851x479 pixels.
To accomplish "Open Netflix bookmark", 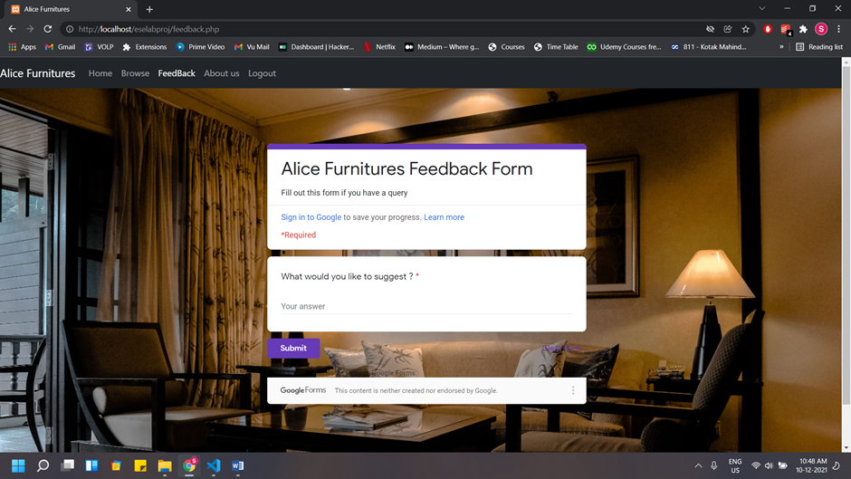I will point(379,47).
